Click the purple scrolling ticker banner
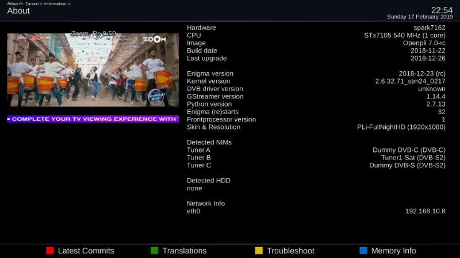The height and width of the screenshot is (258, 460). 93,119
